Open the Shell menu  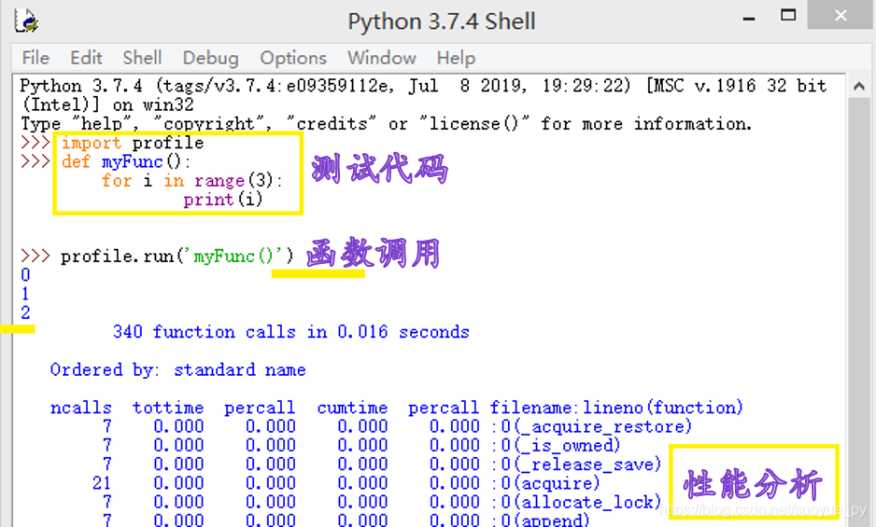pyautogui.click(x=142, y=58)
